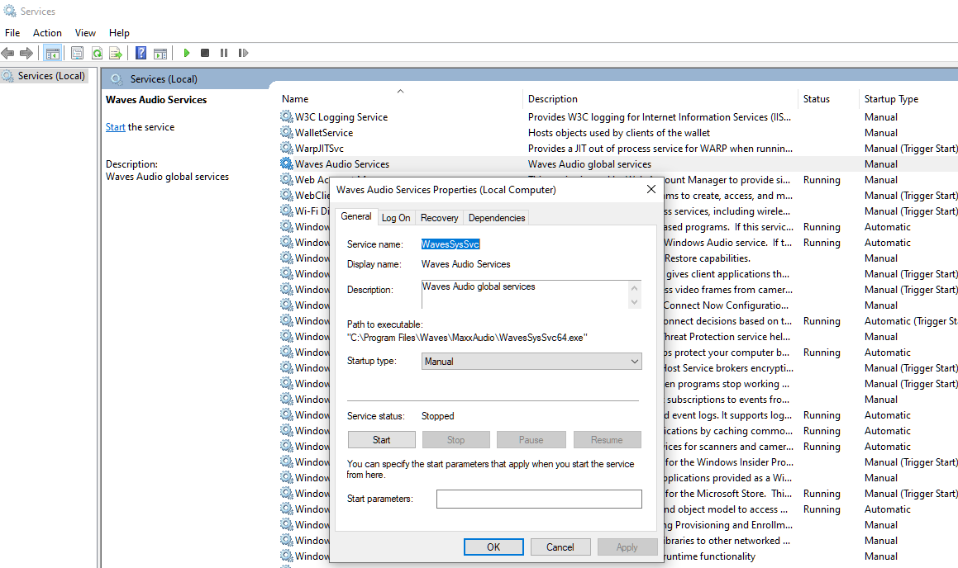The width and height of the screenshot is (958, 568).
Task: Open Help via the blue question mark icon
Action: [141, 53]
